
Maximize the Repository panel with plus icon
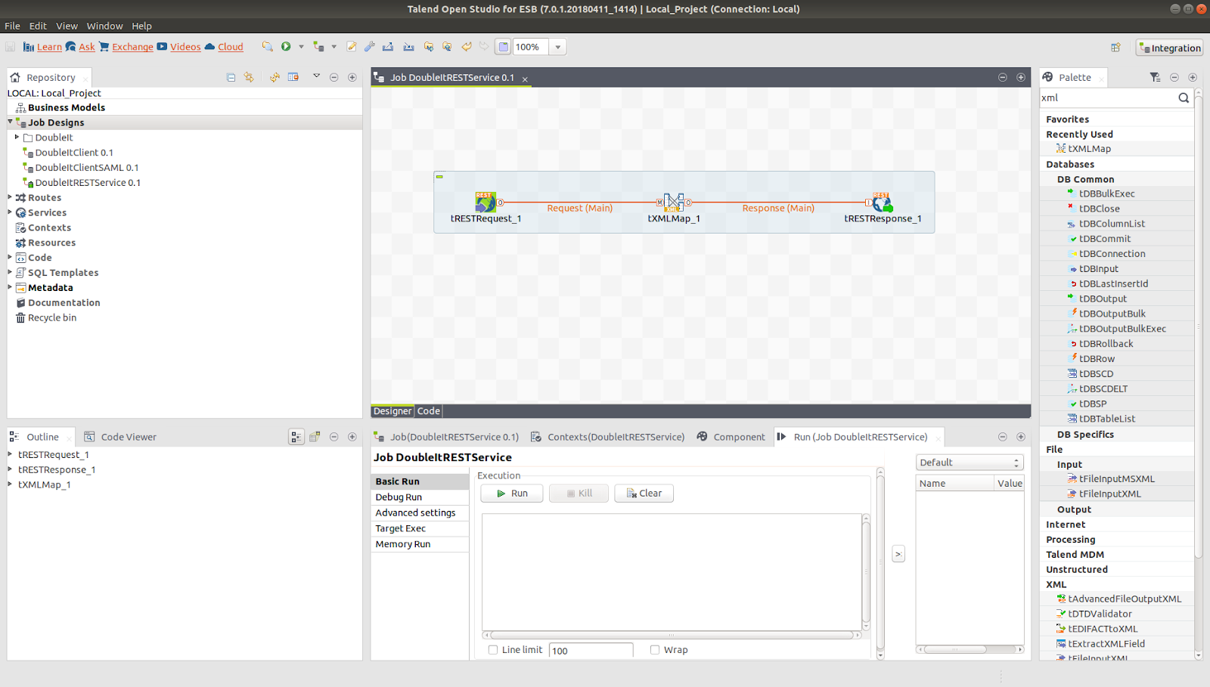pos(352,77)
